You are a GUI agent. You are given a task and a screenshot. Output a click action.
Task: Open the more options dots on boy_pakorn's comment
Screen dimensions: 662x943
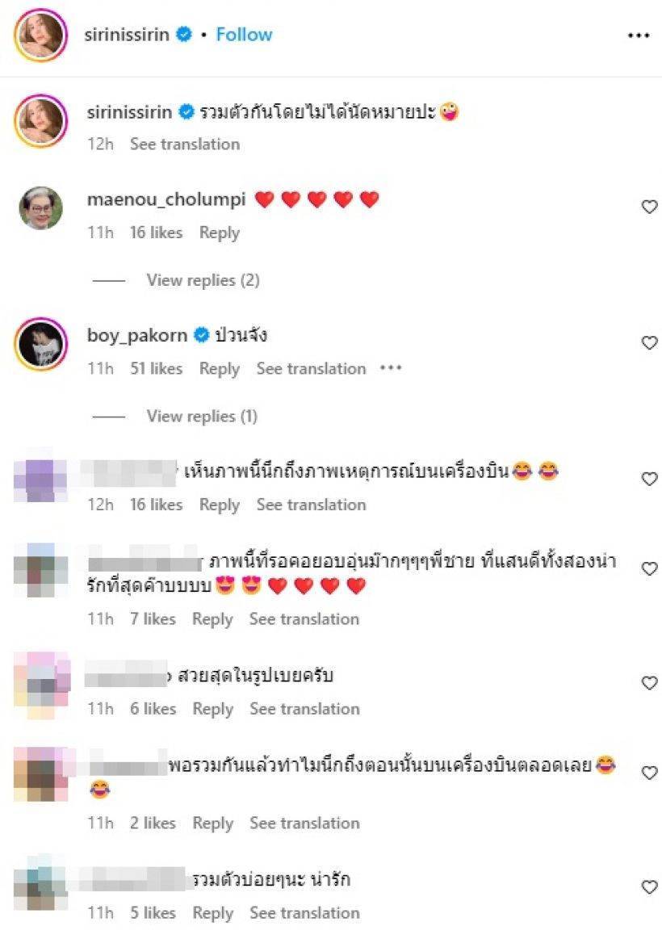(391, 368)
